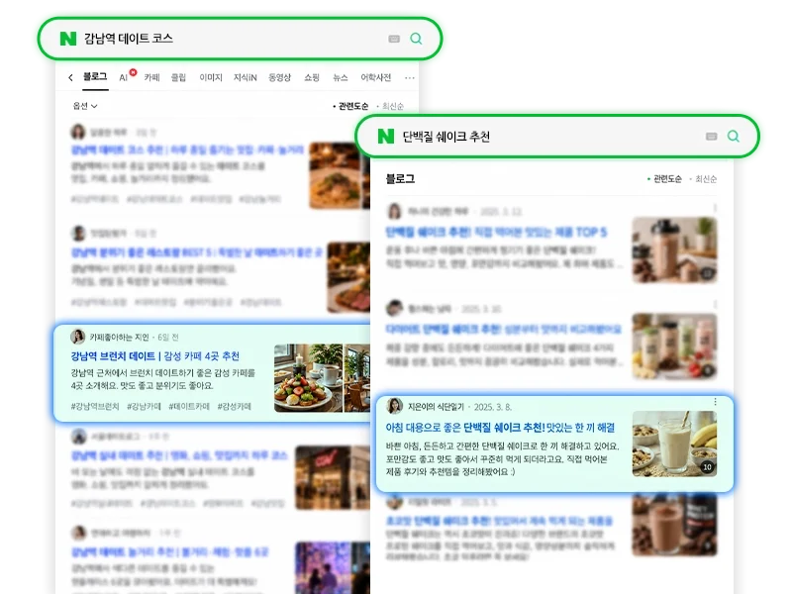Open the shake glass thumbnail of 지은이의 식단일기 post
Screen dimensions: 792x594
pos(674,444)
